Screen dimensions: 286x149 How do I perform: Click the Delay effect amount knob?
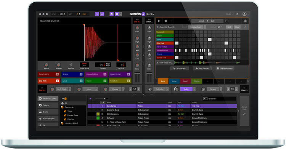click(x=177, y=89)
